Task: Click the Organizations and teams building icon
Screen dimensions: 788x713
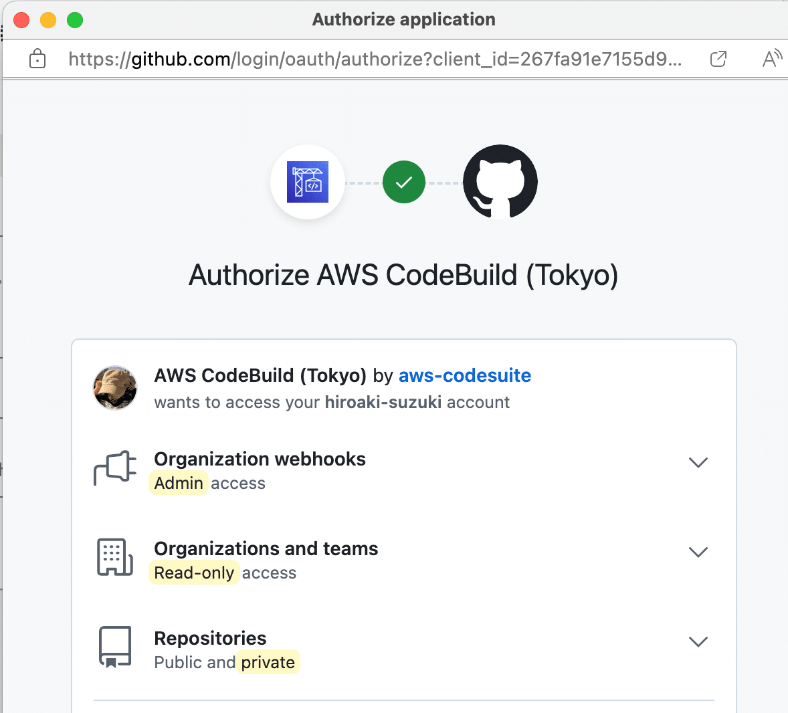Action: point(115,557)
